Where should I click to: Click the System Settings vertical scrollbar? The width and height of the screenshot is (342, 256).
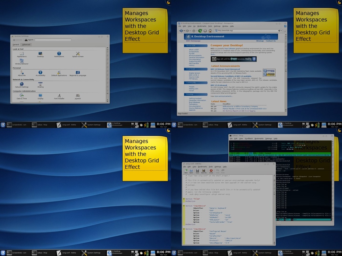[x=107, y=75]
